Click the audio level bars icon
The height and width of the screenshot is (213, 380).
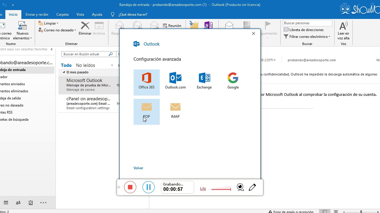[x=203, y=189]
